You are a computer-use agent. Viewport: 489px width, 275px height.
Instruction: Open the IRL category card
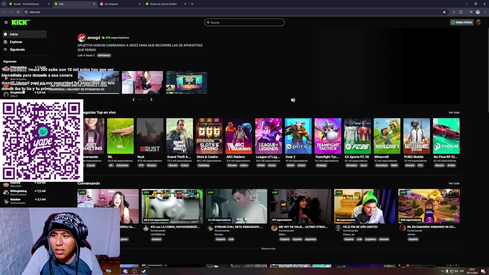pyautogui.click(x=120, y=136)
